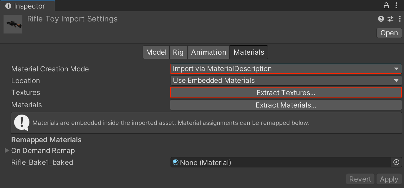Select the Materials tab
The height and width of the screenshot is (188, 404).
[249, 52]
